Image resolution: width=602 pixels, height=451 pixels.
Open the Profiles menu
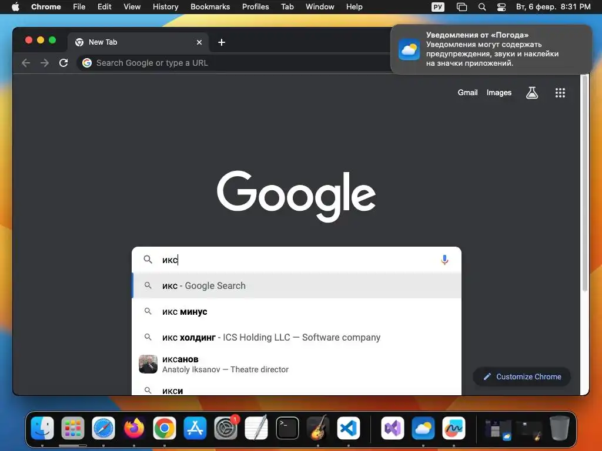pyautogui.click(x=255, y=7)
